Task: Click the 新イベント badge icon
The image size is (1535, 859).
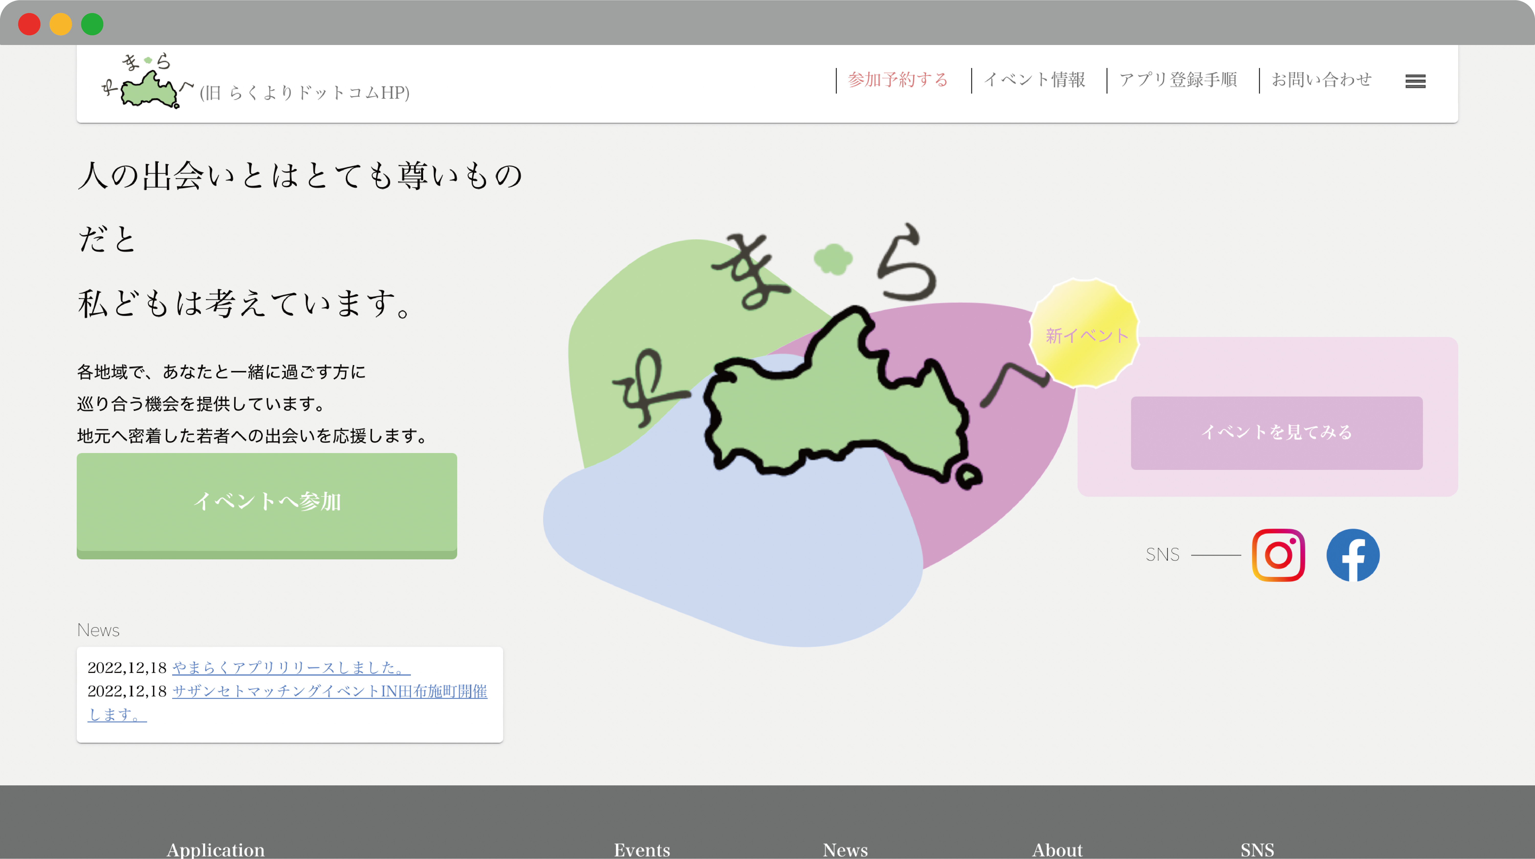Action: pos(1086,335)
